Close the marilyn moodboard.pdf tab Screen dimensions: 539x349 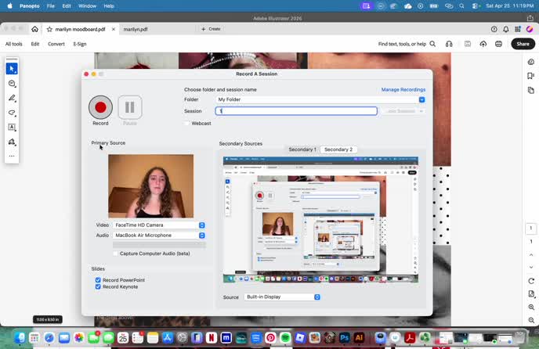click(114, 29)
